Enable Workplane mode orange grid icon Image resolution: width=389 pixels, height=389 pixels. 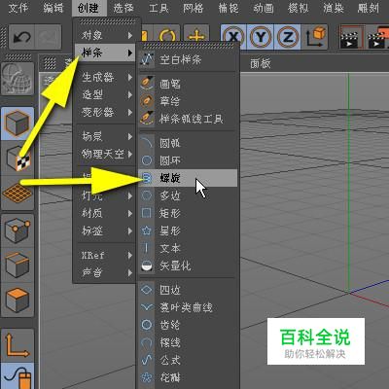tap(18, 194)
